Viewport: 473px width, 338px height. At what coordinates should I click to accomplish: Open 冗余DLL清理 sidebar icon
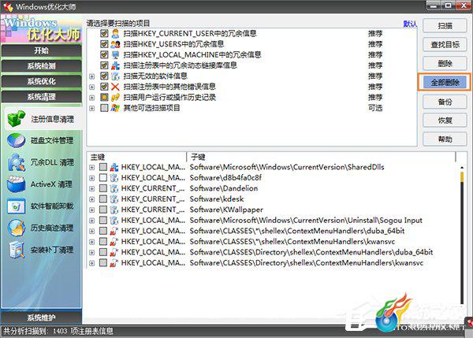pyautogui.click(x=16, y=162)
